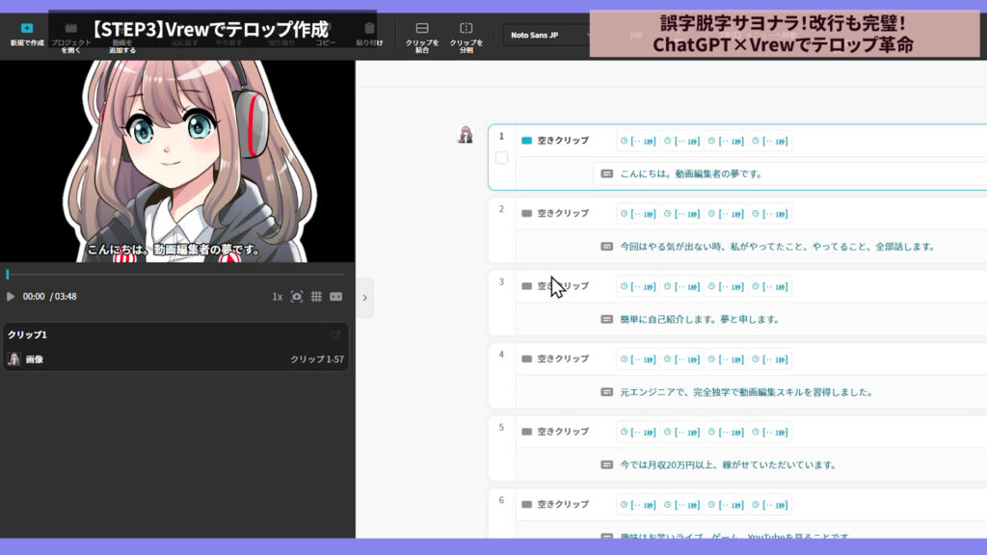Screen dimensions: 987x555
Task: Edit the subtitle starting 今では月収20万円以上
Action: (x=729, y=465)
